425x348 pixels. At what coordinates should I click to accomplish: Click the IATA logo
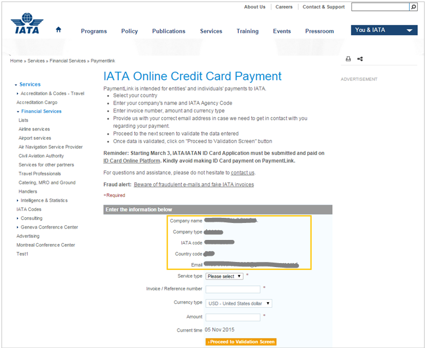27,23
